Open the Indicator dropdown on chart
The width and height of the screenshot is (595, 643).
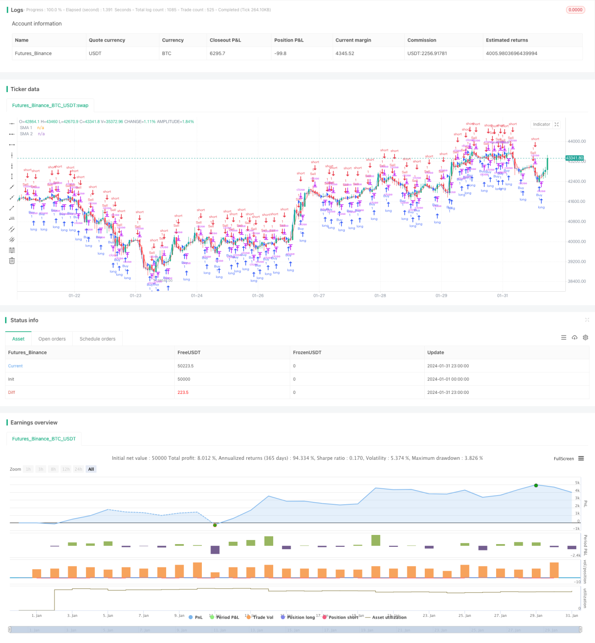[541, 125]
